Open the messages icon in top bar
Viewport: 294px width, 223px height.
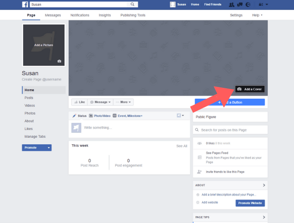pos(239,5)
